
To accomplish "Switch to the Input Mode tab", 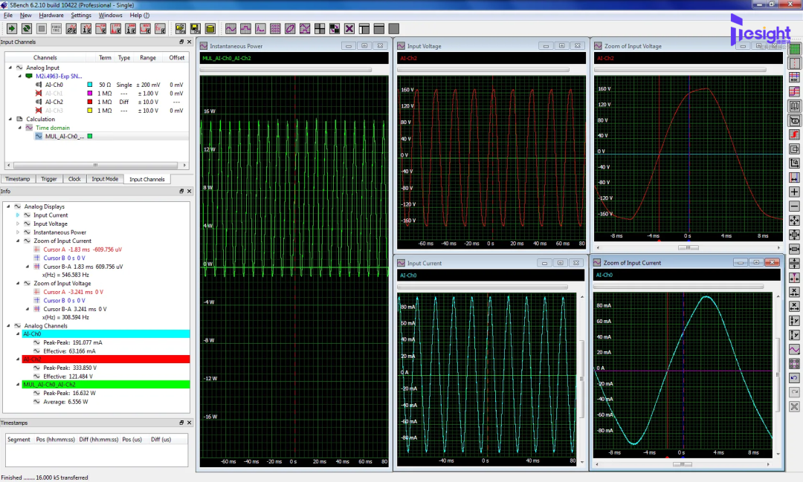I will click(105, 179).
